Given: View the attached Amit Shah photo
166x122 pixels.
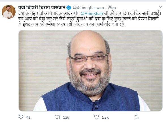Looking at the screenshot, I should (x=91, y=70).
